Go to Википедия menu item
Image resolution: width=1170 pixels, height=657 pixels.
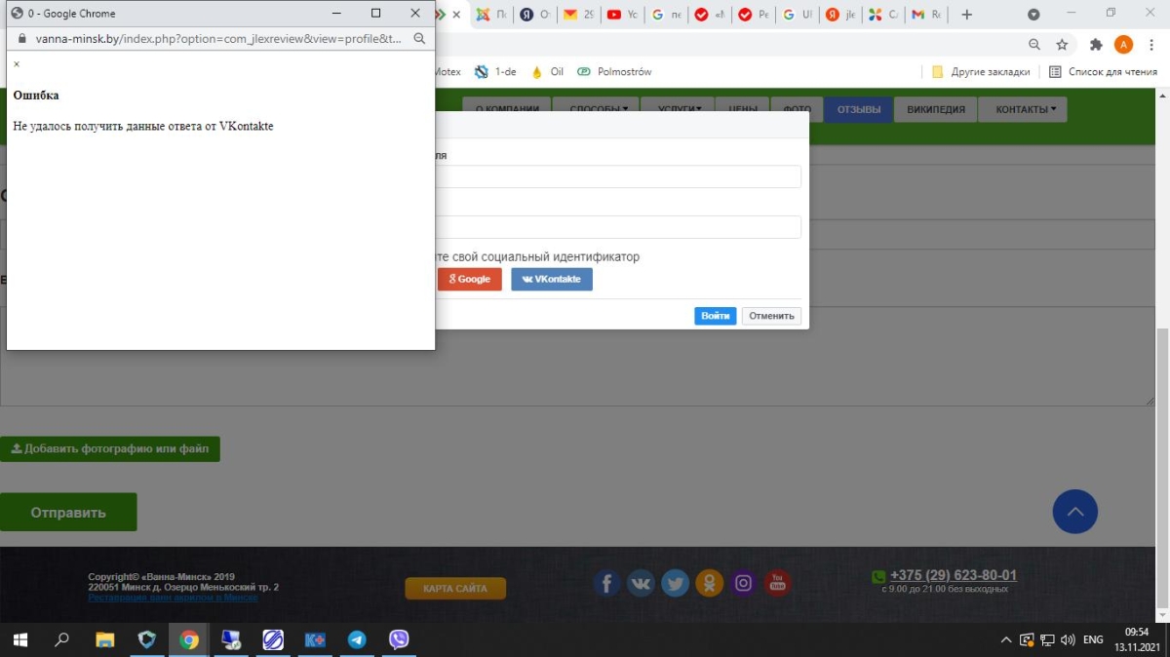coord(935,109)
